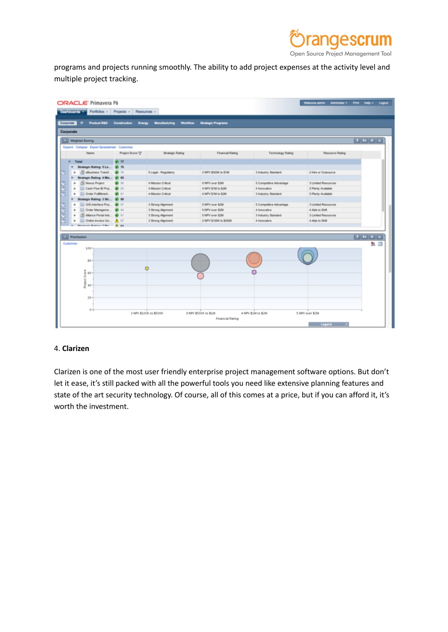
Task: Expand the Alliance Portal Inte... row
Action: (x=75, y=215)
